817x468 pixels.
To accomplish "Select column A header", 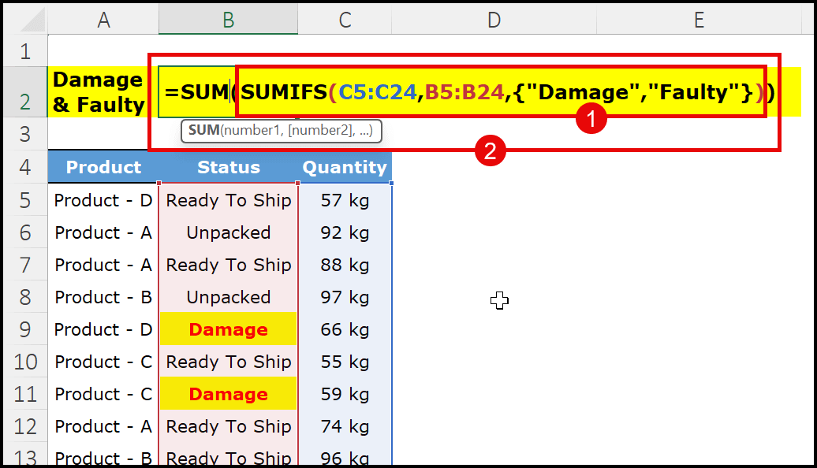I will tap(103, 20).
